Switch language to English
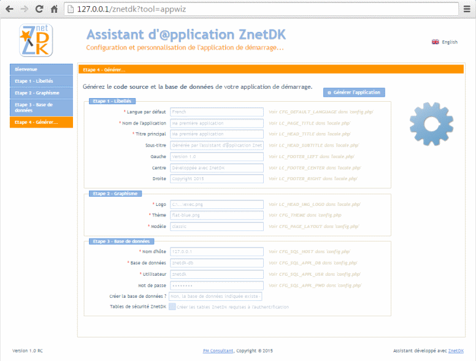 (450, 42)
